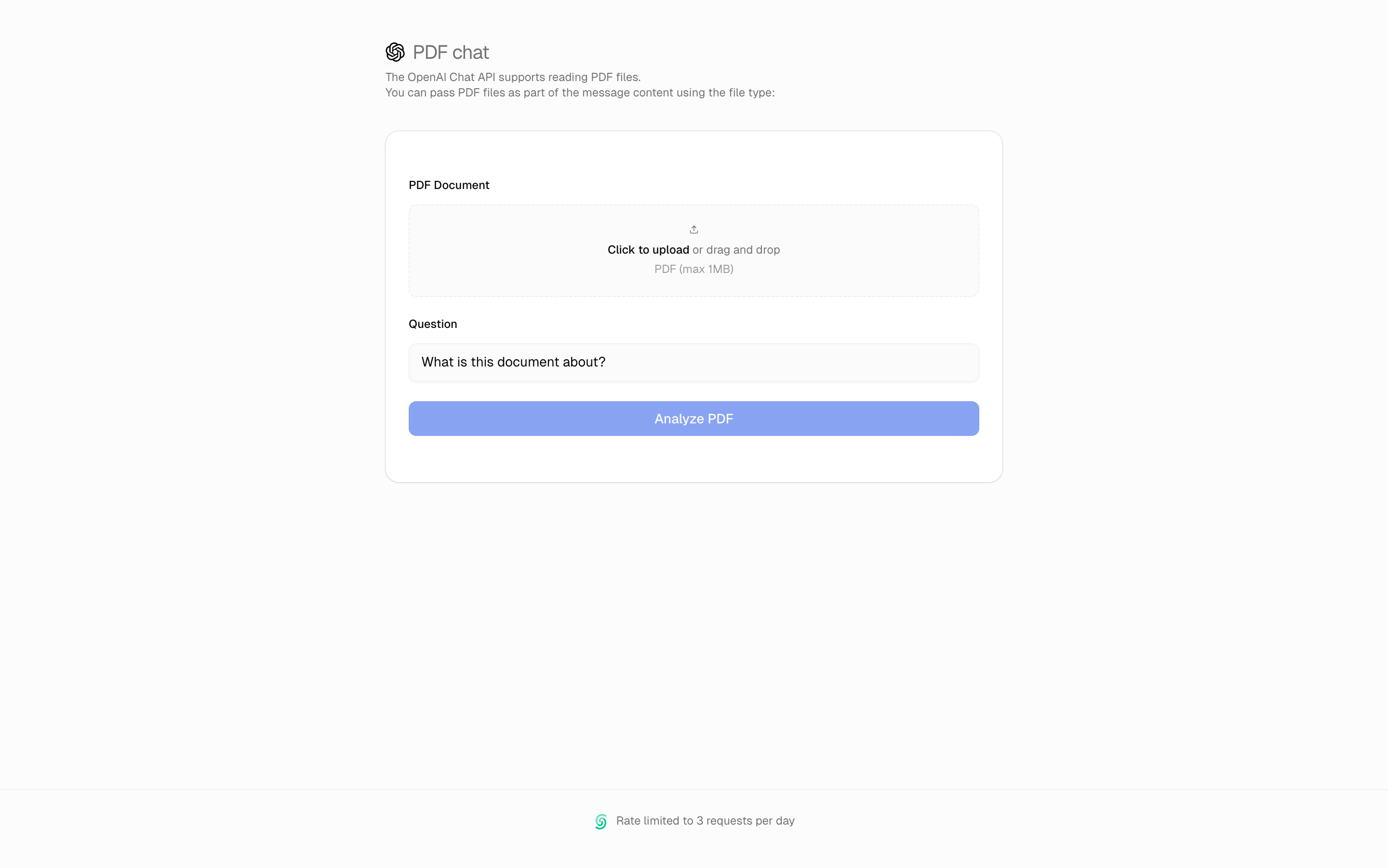Viewport: 1388px width, 868px height.
Task: Click "Rate limited to 3 requests per day" notice
Action: (x=705, y=821)
